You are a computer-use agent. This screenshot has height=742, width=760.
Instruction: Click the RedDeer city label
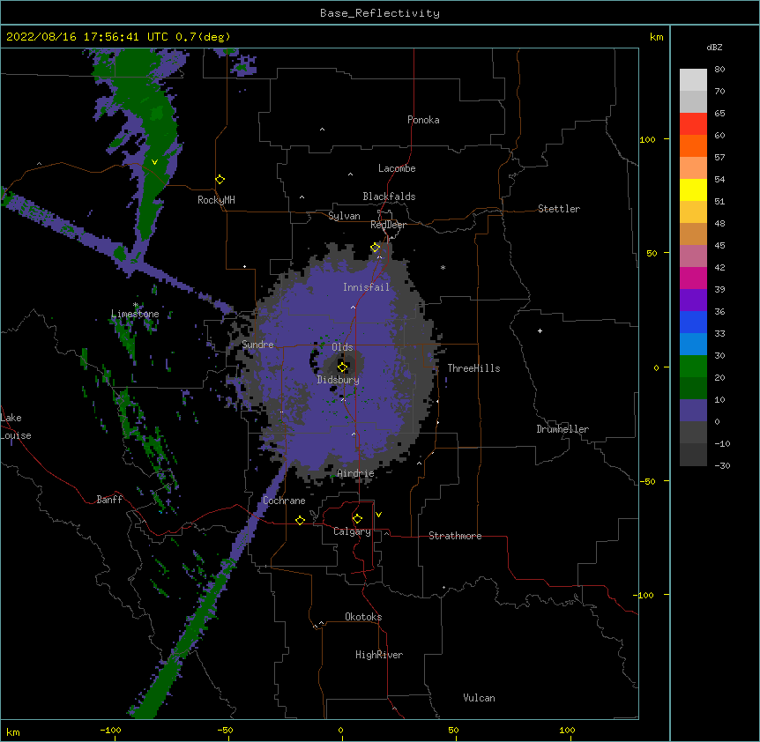point(388,225)
